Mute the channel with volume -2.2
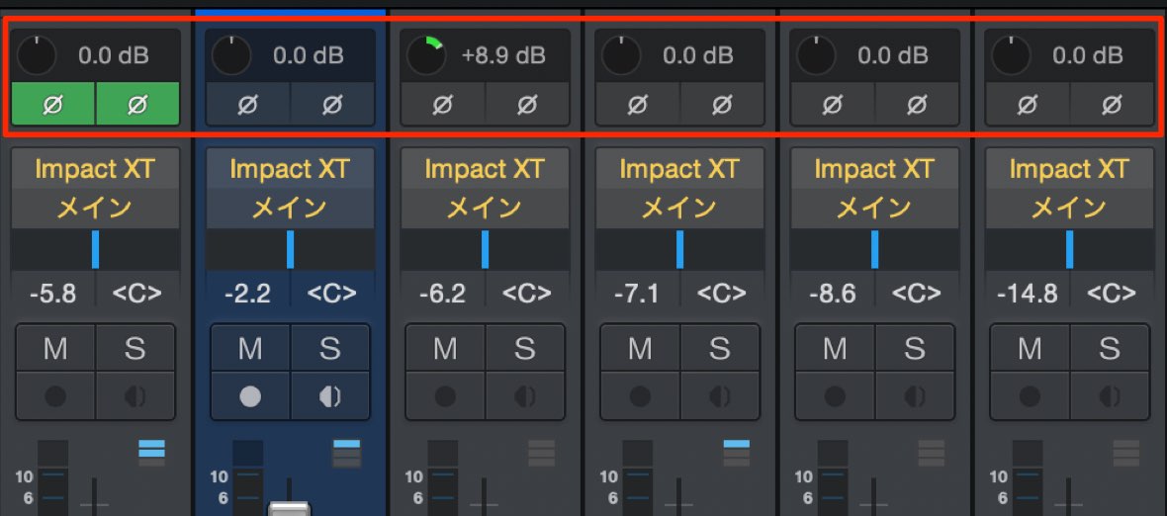Image resolution: width=1167 pixels, height=516 pixels. 251,348
